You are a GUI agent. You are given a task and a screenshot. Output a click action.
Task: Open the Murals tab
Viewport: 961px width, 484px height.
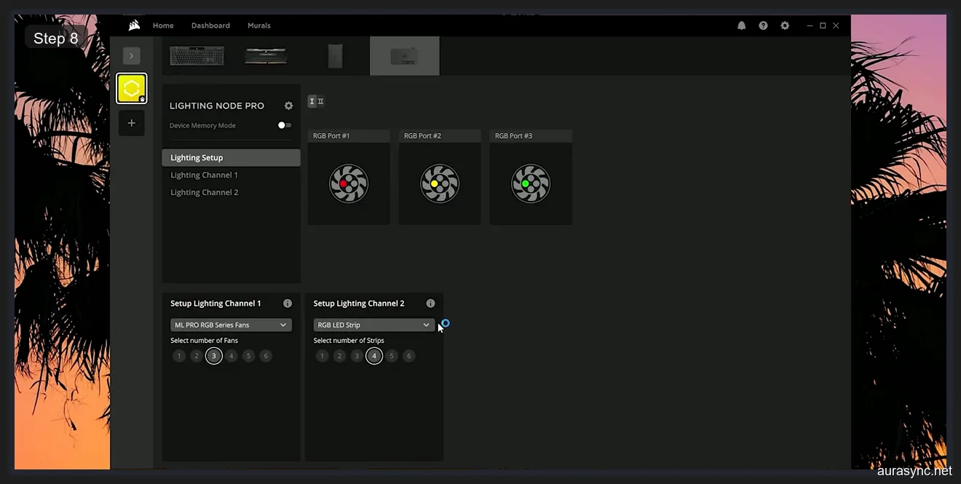[258, 25]
